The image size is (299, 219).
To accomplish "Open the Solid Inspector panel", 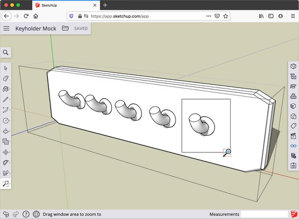I will point(293,156).
